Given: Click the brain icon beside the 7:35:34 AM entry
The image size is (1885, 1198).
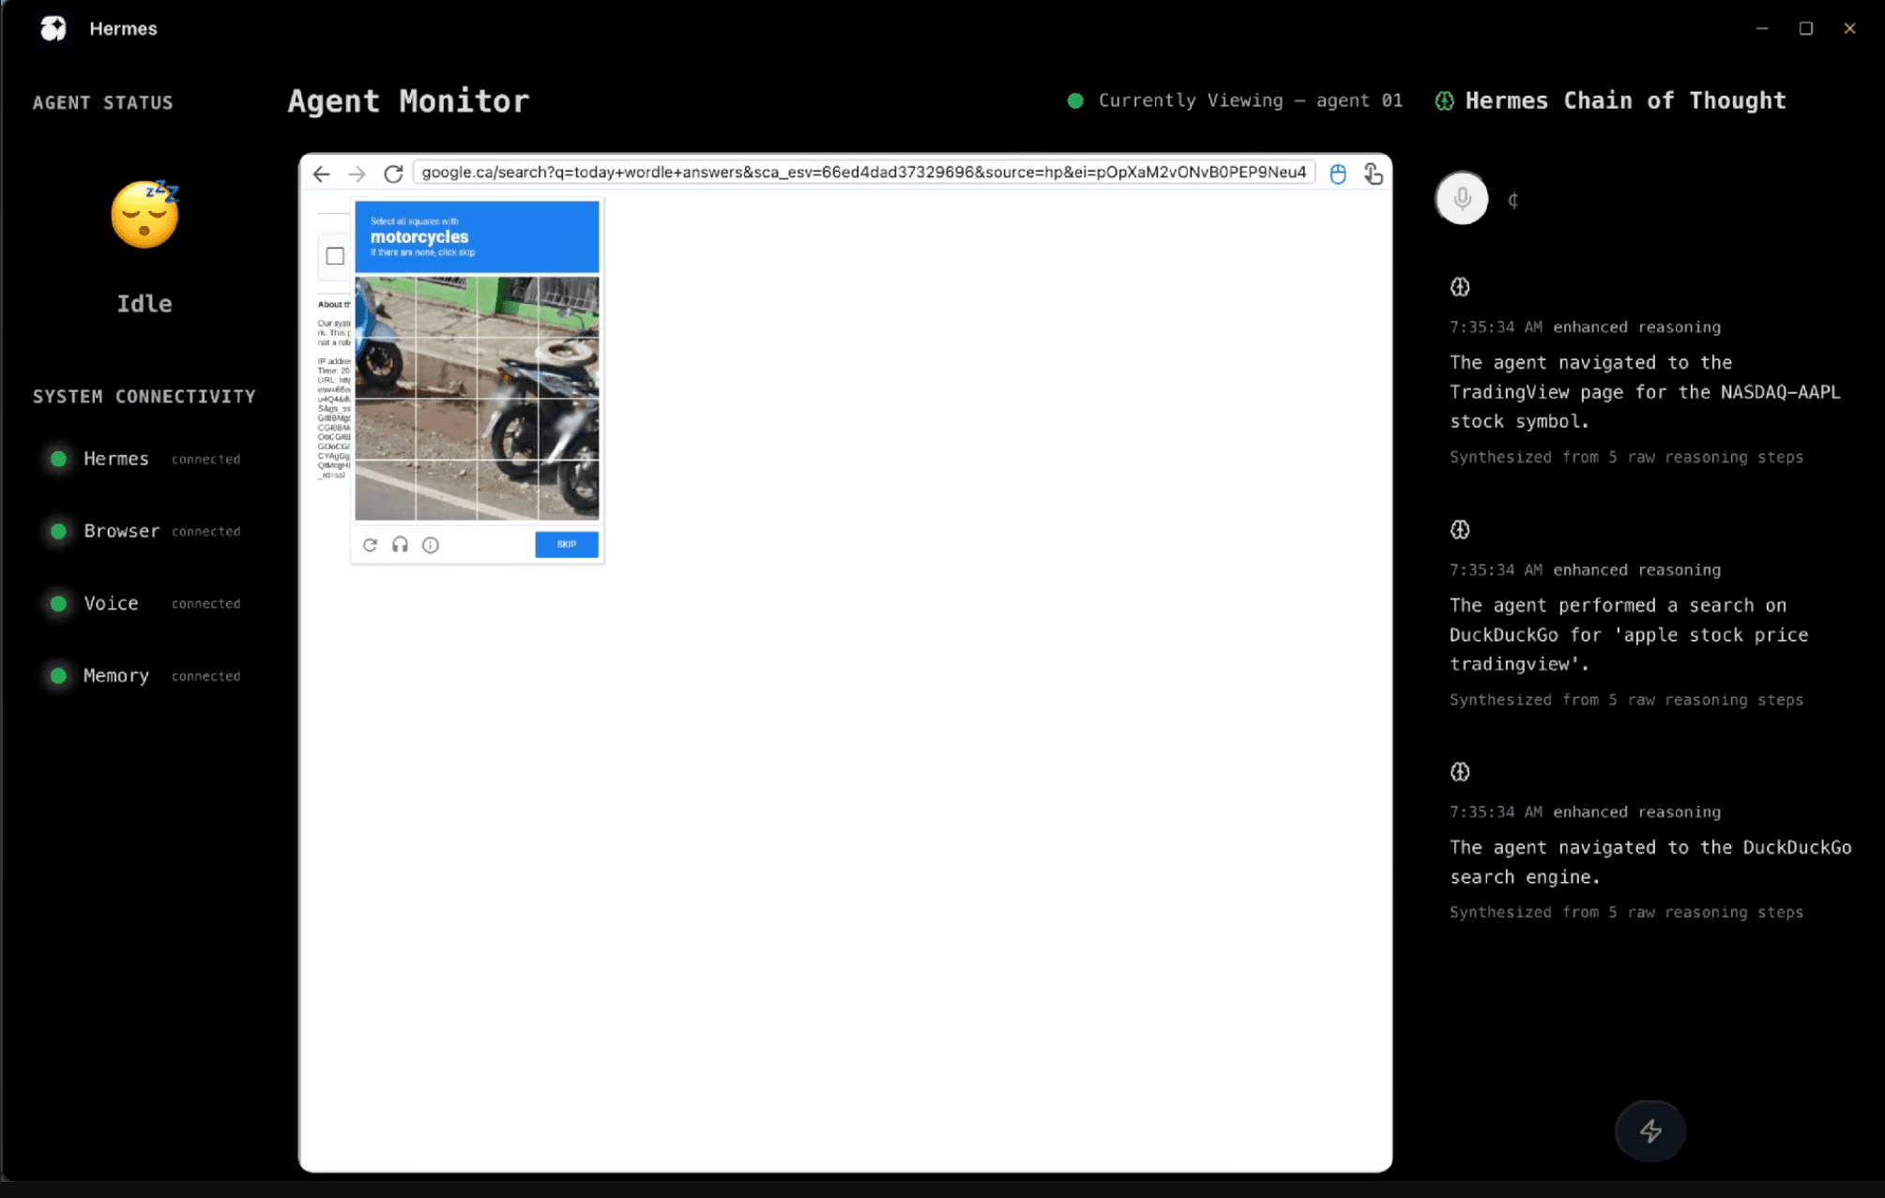Looking at the screenshot, I should pyautogui.click(x=1460, y=286).
